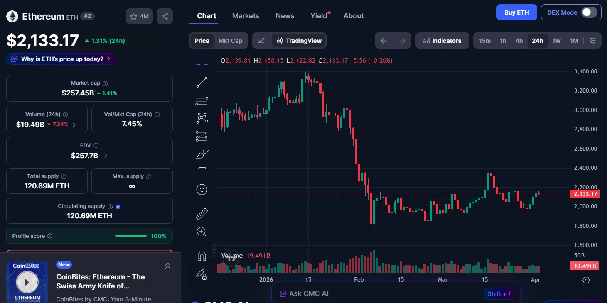
Task: Open chart display settings via sliders icon
Action: pos(592,40)
